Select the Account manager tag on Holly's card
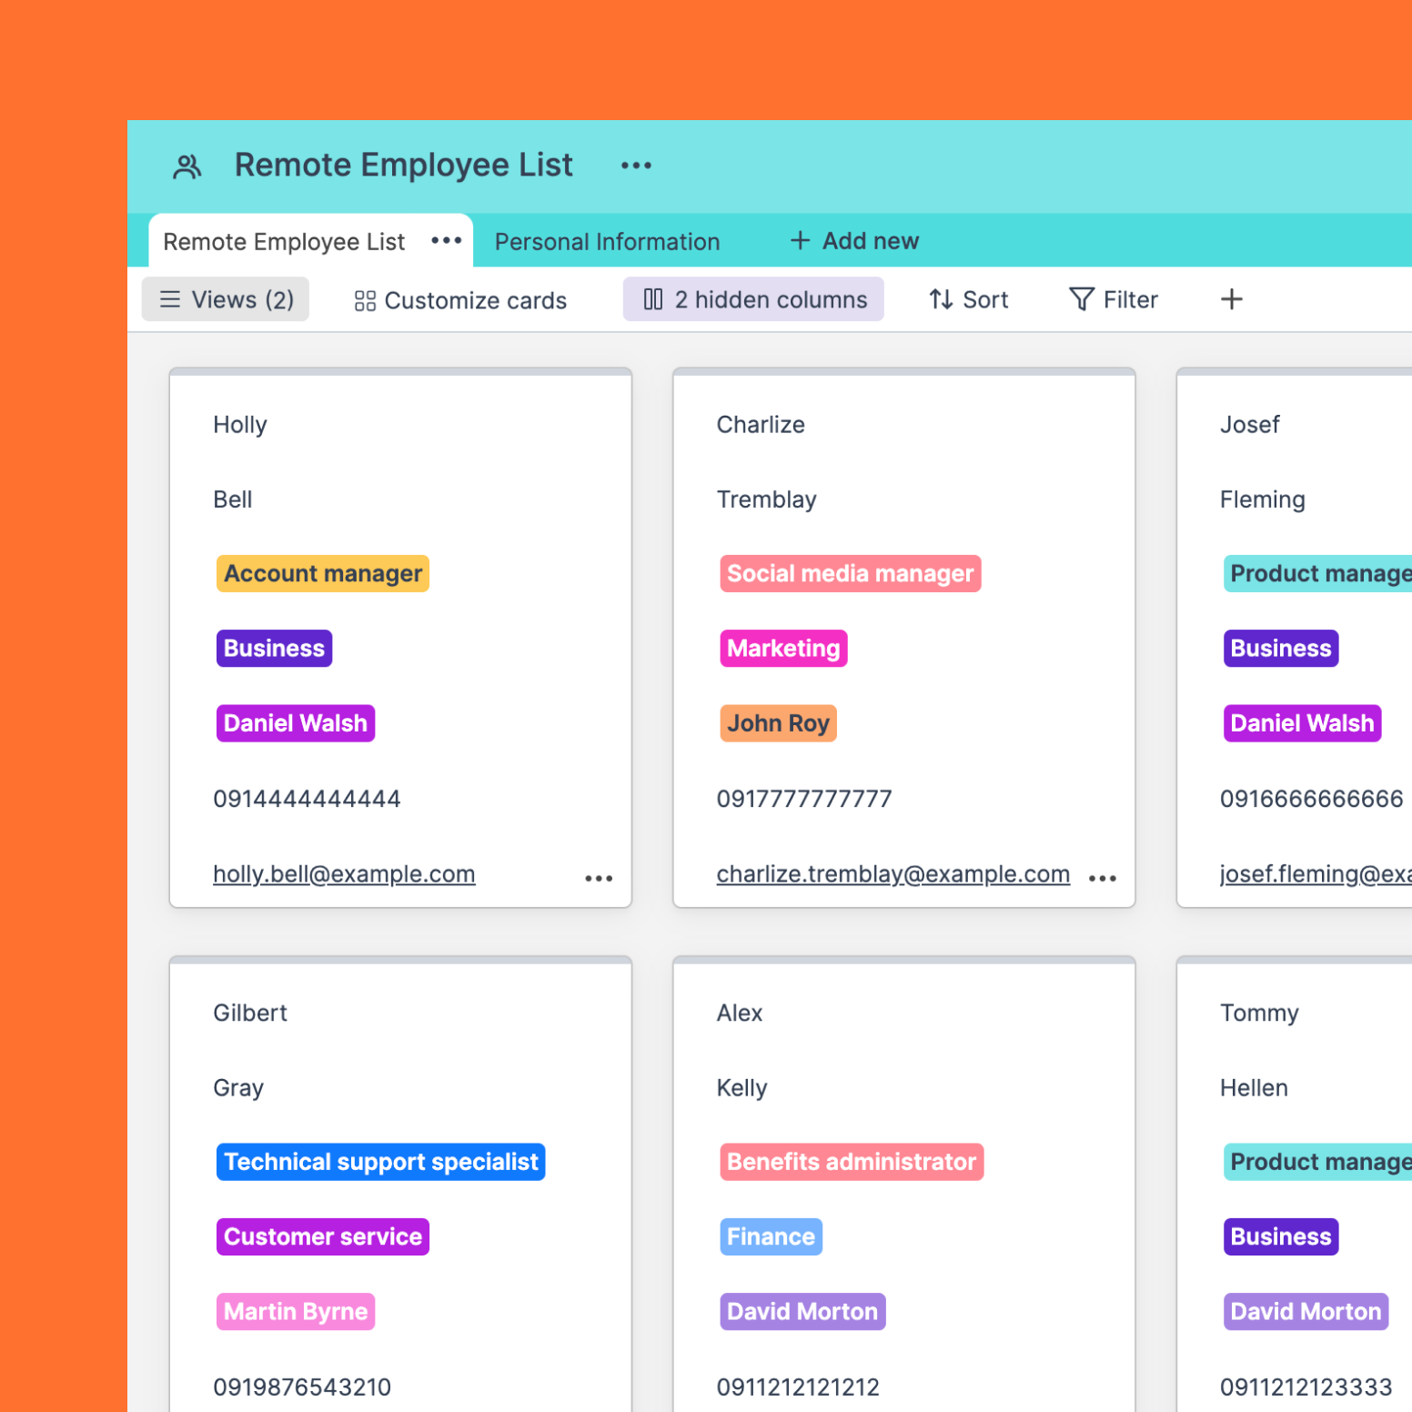 tap(322, 573)
